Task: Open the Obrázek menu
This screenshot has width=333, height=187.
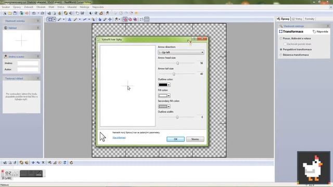Action: point(41,7)
